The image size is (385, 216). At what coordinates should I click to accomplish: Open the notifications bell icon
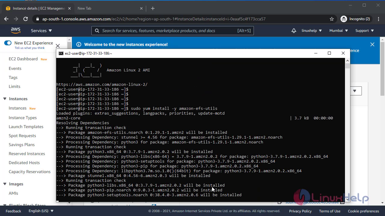pyautogui.click(x=294, y=31)
